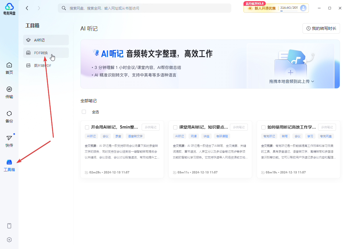347x249 pixels.
Task: Click the 03m19s duration text
Action: point(272,172)
